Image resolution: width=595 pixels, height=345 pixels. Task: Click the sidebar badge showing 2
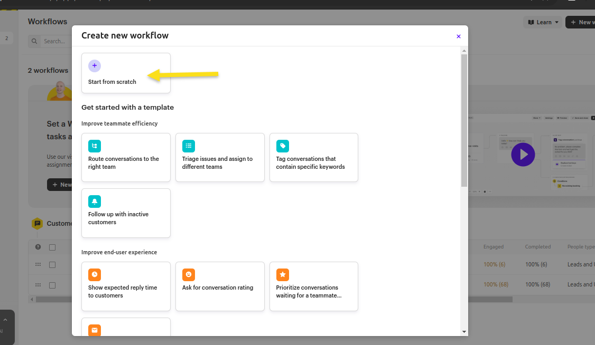[x=6, y=39]
